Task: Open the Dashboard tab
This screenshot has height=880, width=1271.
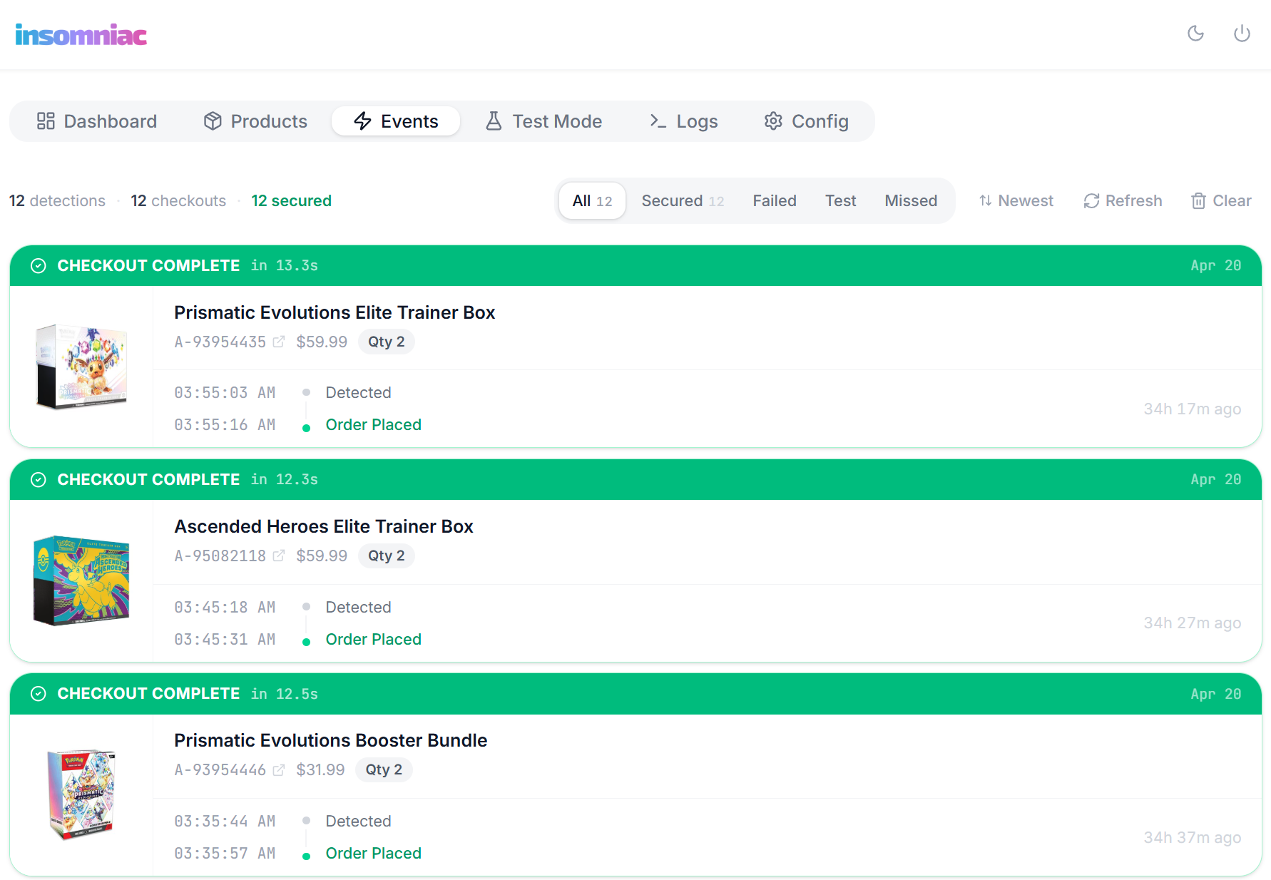Action: (x=97, y=121)
